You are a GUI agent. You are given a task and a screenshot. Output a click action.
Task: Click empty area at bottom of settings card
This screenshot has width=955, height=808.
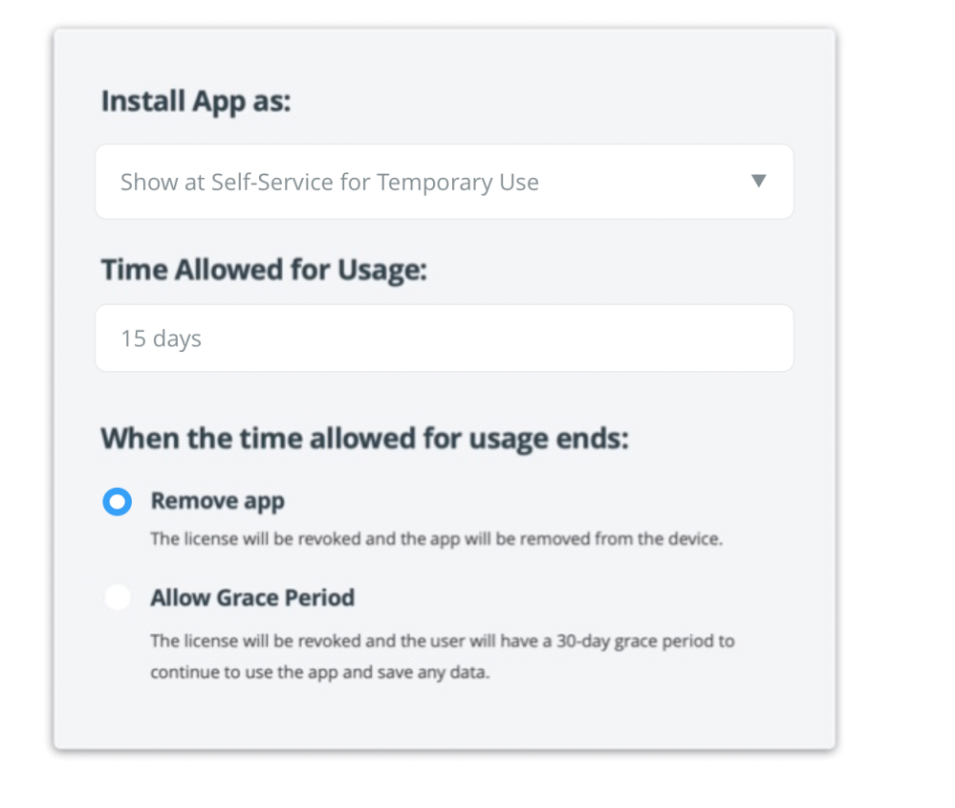tap(444, 719)
